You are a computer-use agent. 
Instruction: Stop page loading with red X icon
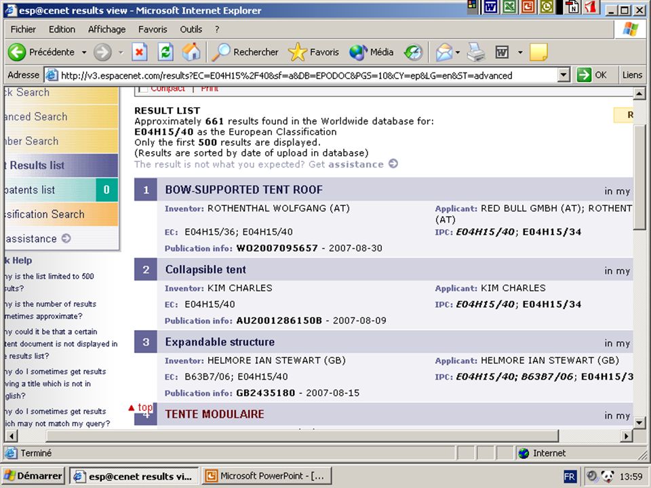(140, 52)
